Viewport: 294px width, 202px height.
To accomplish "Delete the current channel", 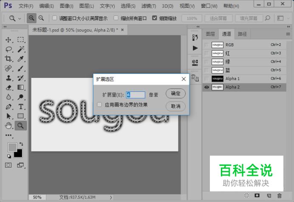I will (280, 196).
